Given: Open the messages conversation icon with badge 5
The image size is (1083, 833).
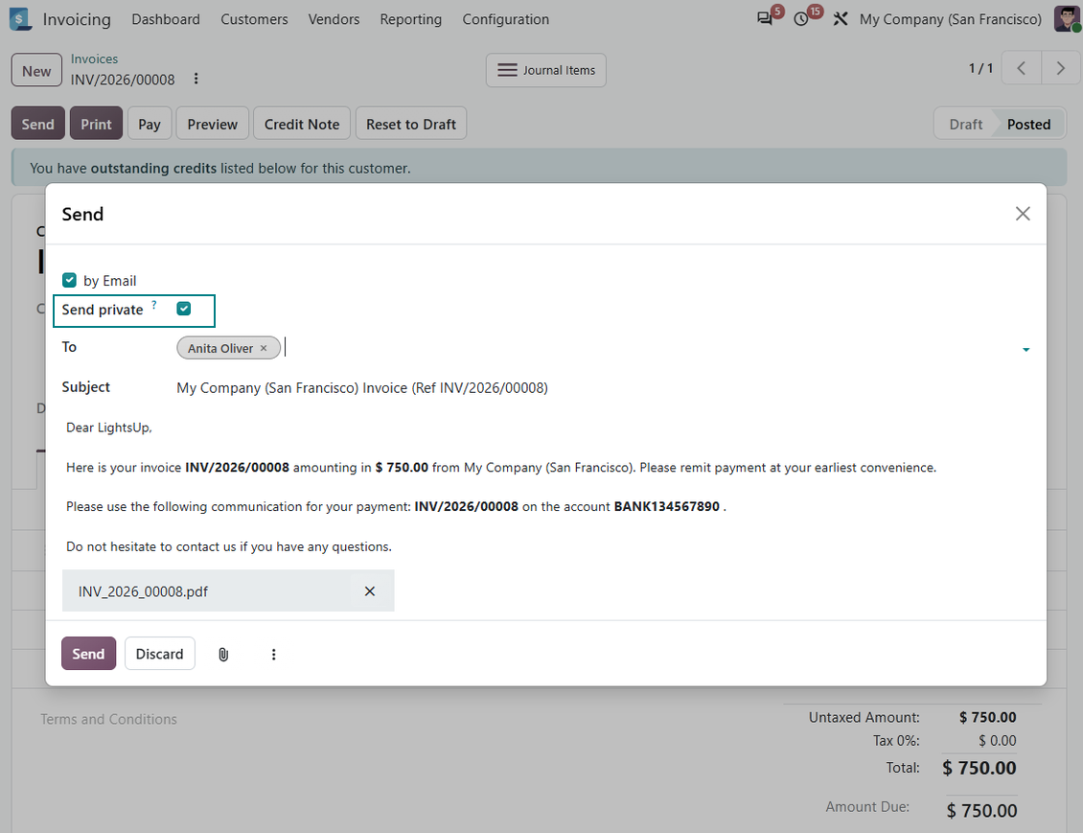Looking at the screenshot, I should 765,18.
